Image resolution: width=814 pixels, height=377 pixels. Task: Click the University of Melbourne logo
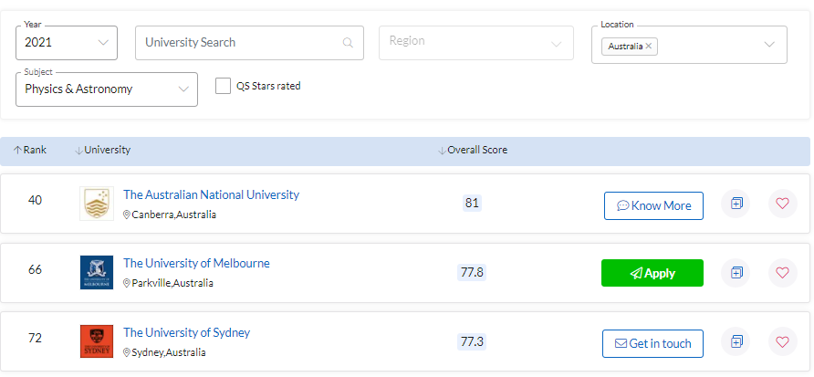(97, 272)
